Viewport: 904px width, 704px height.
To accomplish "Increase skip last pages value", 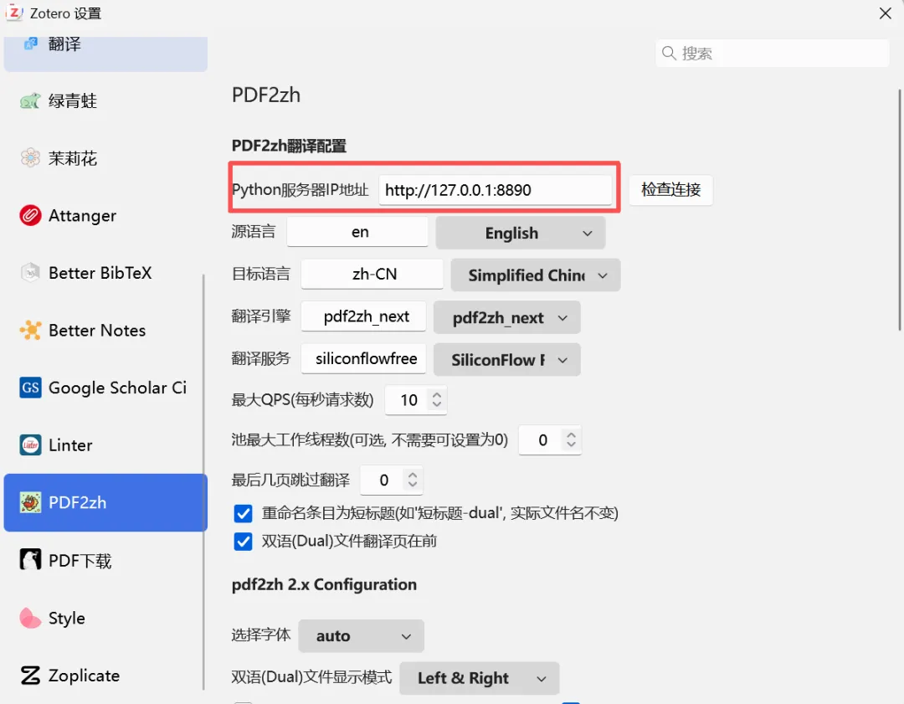I will pos(413,475).
